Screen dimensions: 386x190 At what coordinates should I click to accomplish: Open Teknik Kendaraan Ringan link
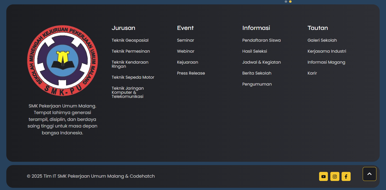(130, 64)
